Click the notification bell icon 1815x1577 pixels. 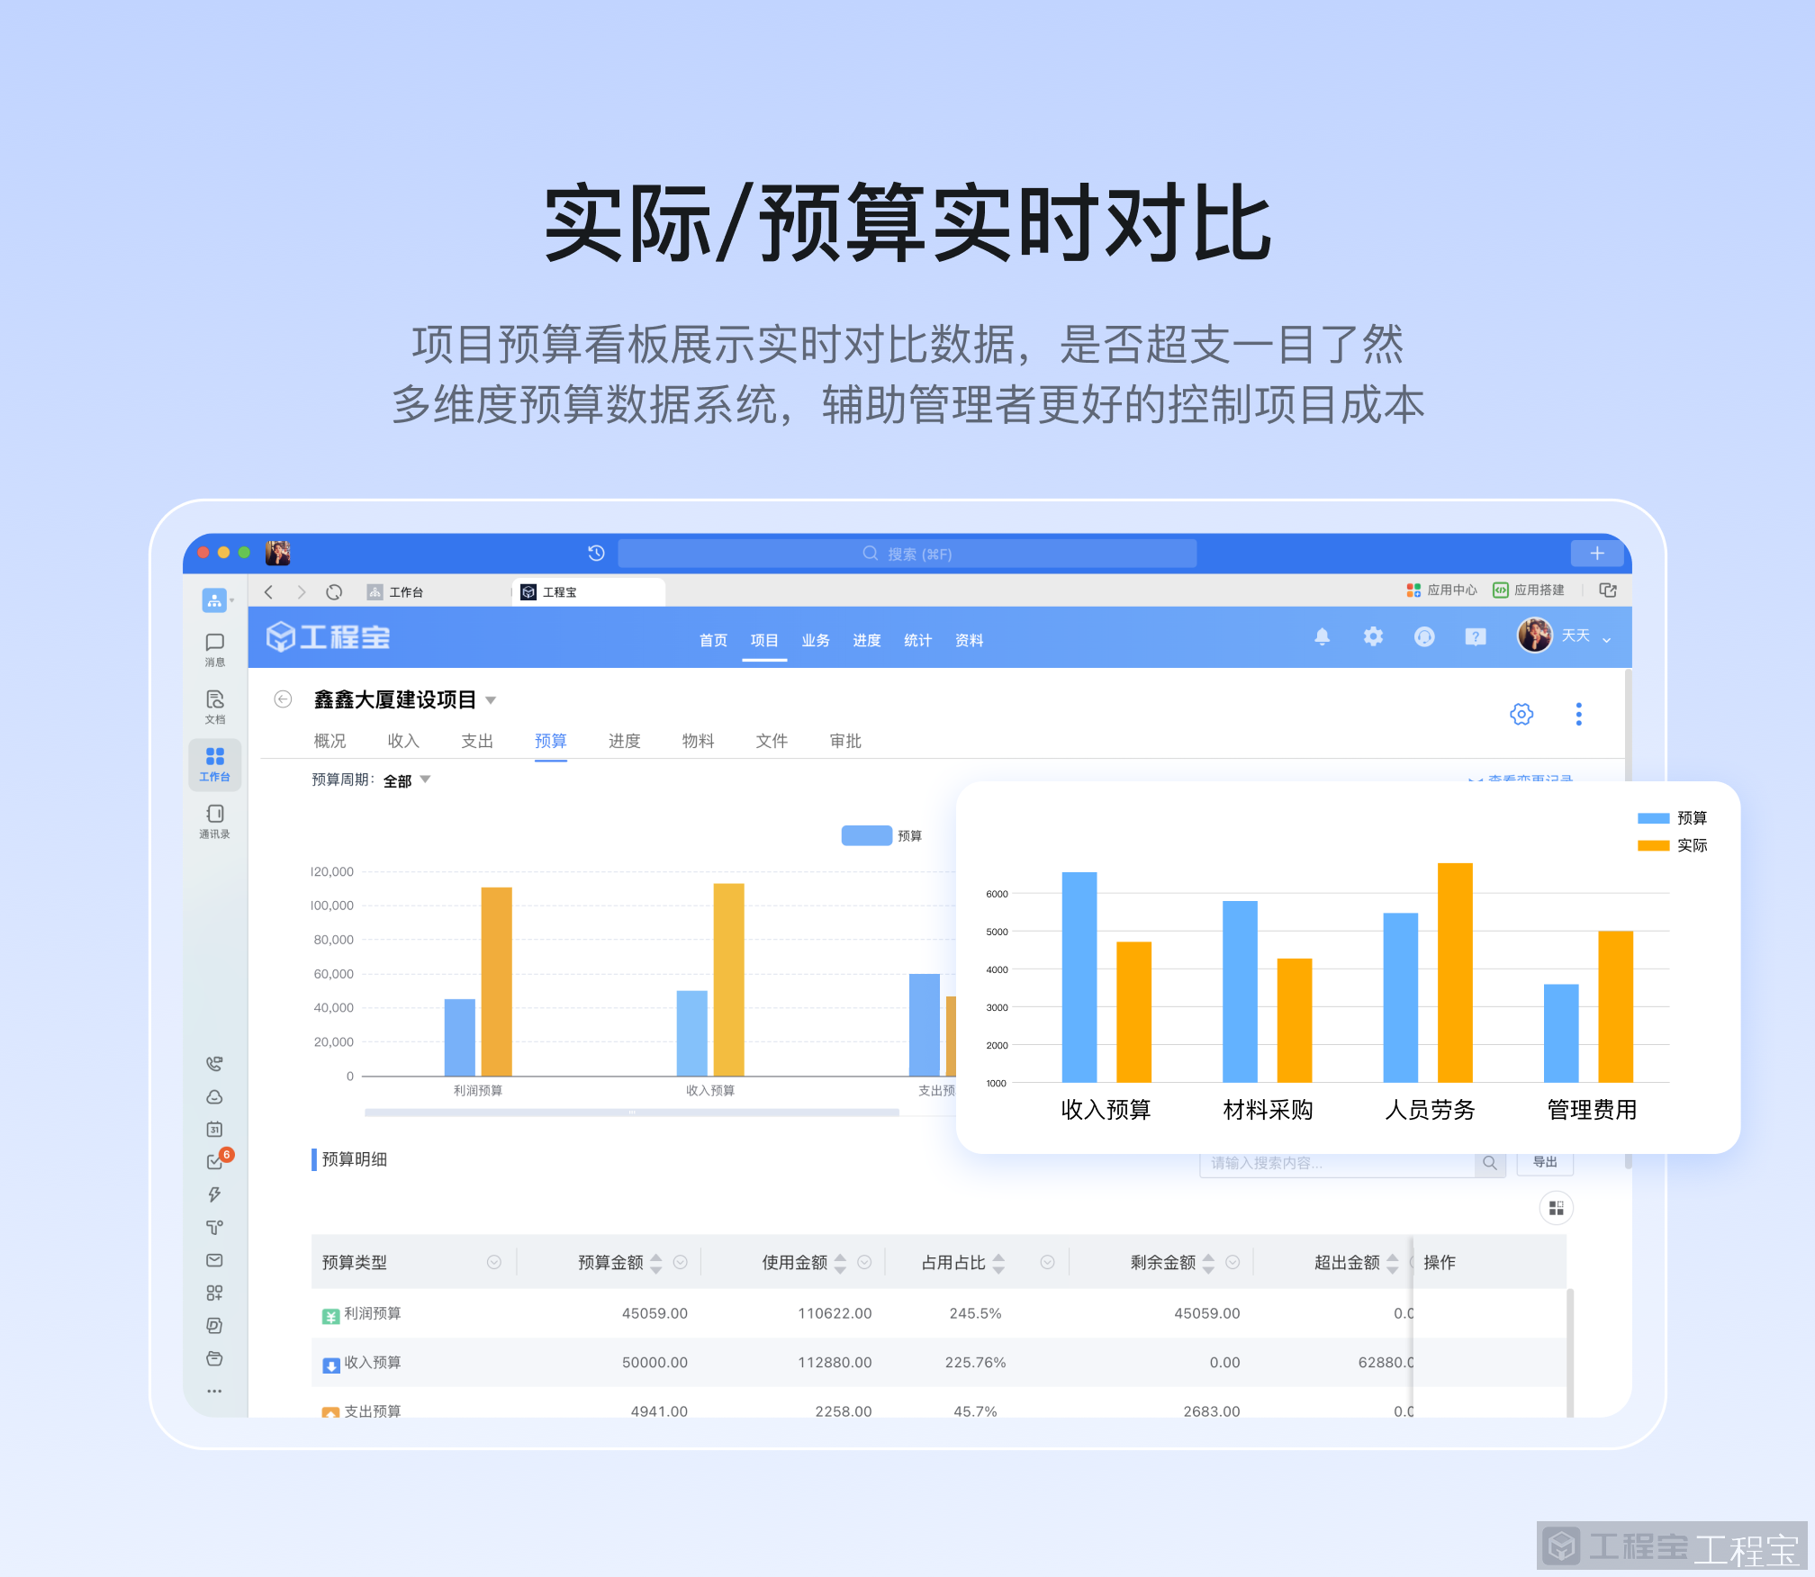(1323, 636)
